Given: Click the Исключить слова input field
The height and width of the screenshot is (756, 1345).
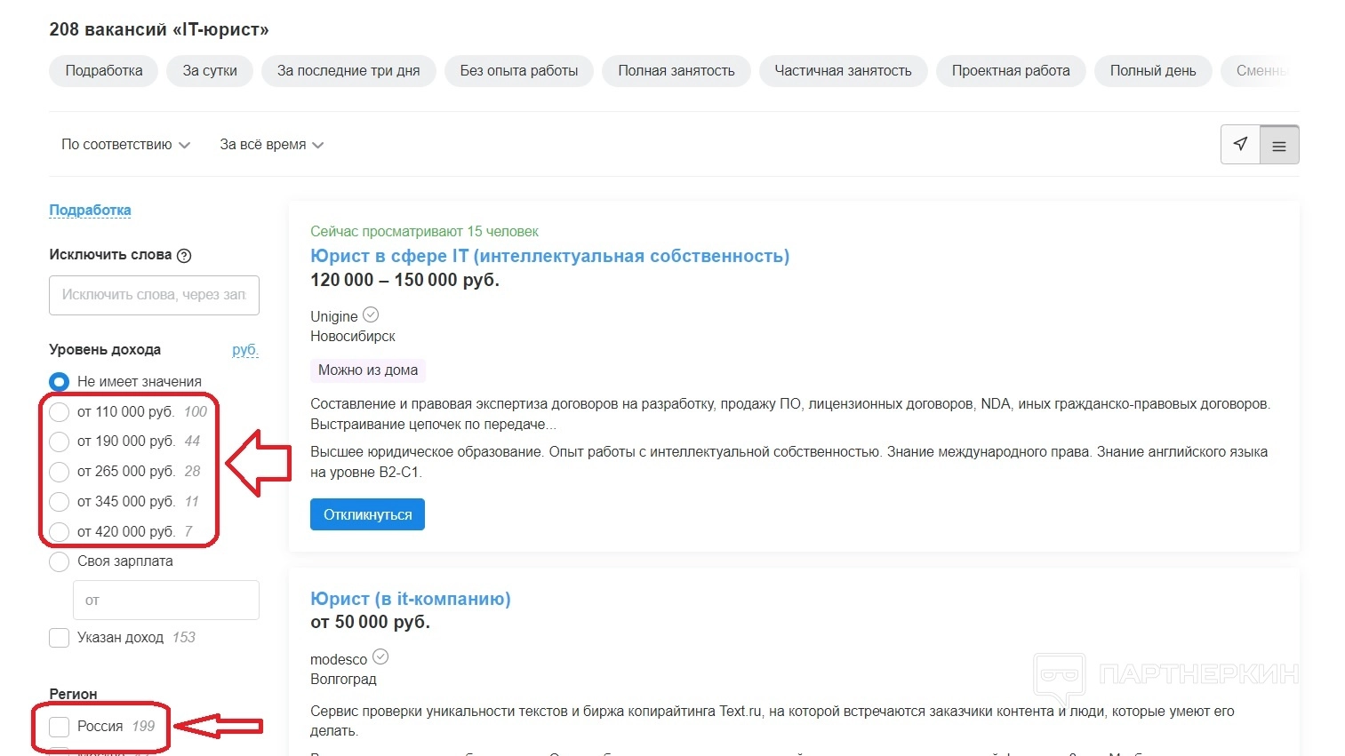Looking at the screenshot, I should point(154,295).
